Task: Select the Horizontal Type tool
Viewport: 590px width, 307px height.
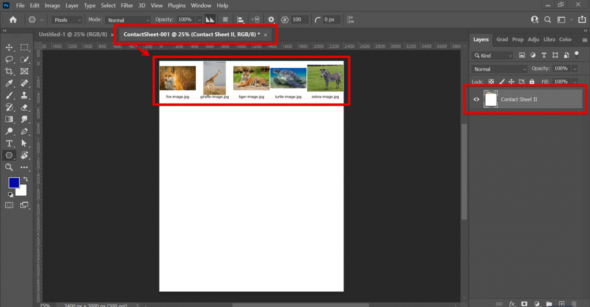Action: 9,143
